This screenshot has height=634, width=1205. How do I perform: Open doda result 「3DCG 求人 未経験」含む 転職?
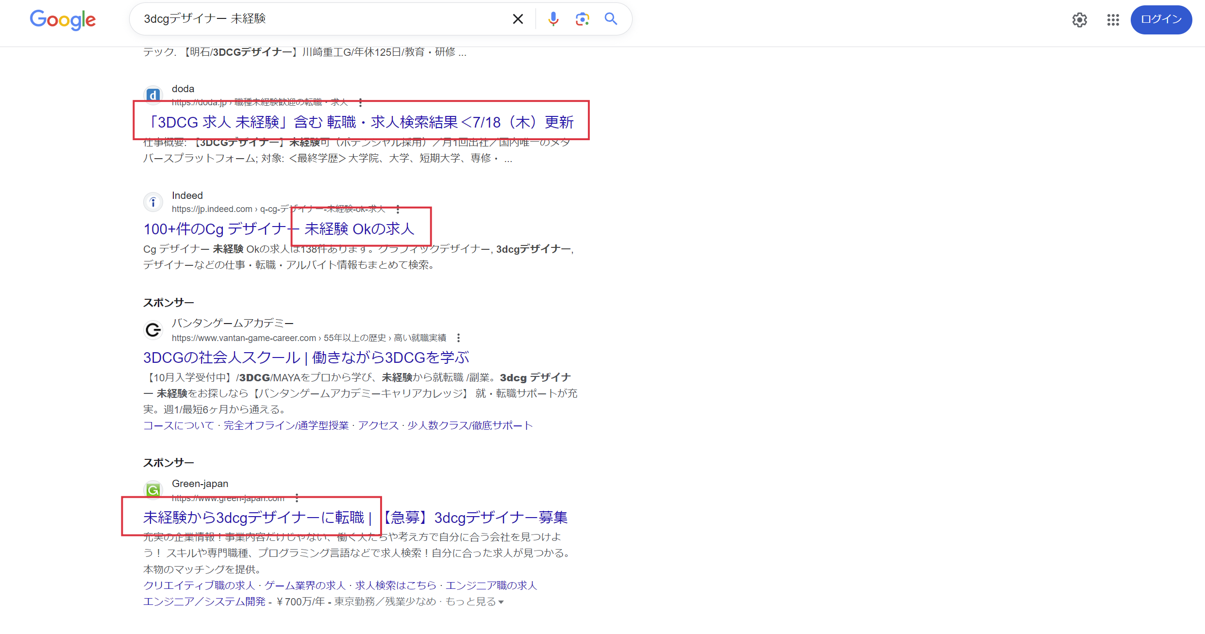click(x=359, y=122)
